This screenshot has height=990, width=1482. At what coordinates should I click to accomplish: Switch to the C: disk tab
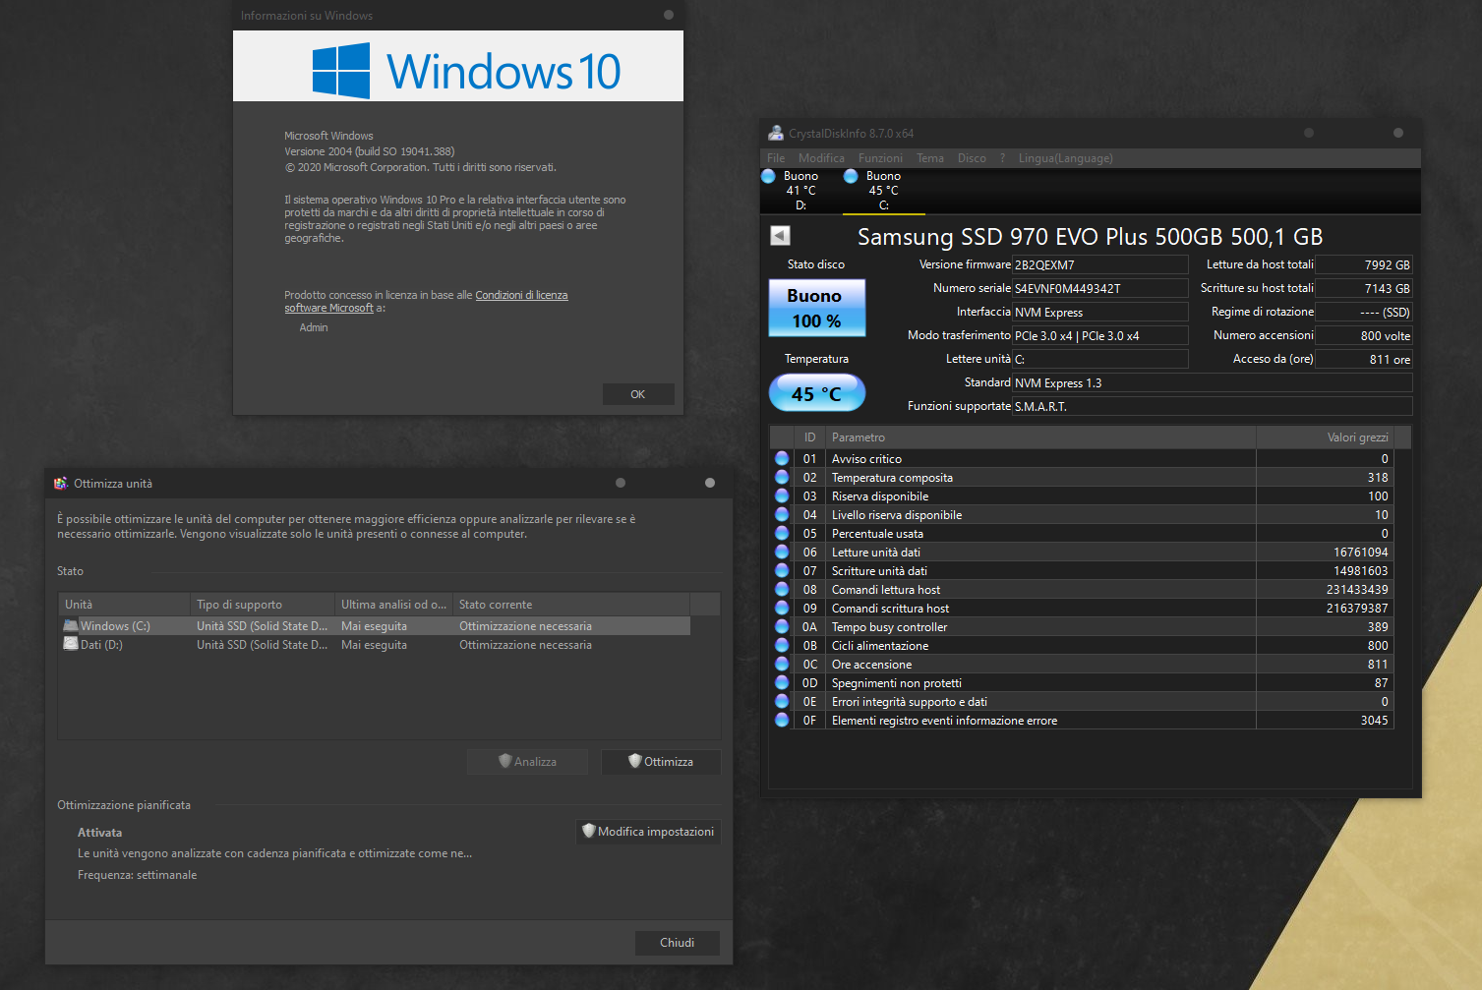pos(883,191)
